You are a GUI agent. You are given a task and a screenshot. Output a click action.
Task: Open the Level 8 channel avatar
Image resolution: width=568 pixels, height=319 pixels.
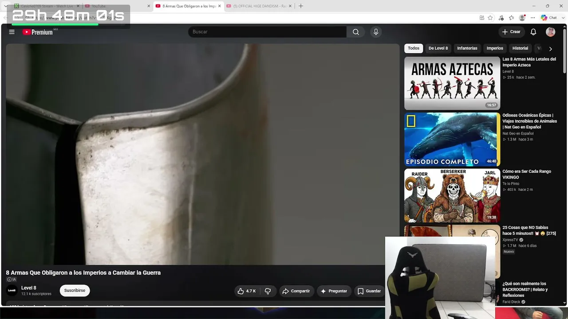[12, 291]
